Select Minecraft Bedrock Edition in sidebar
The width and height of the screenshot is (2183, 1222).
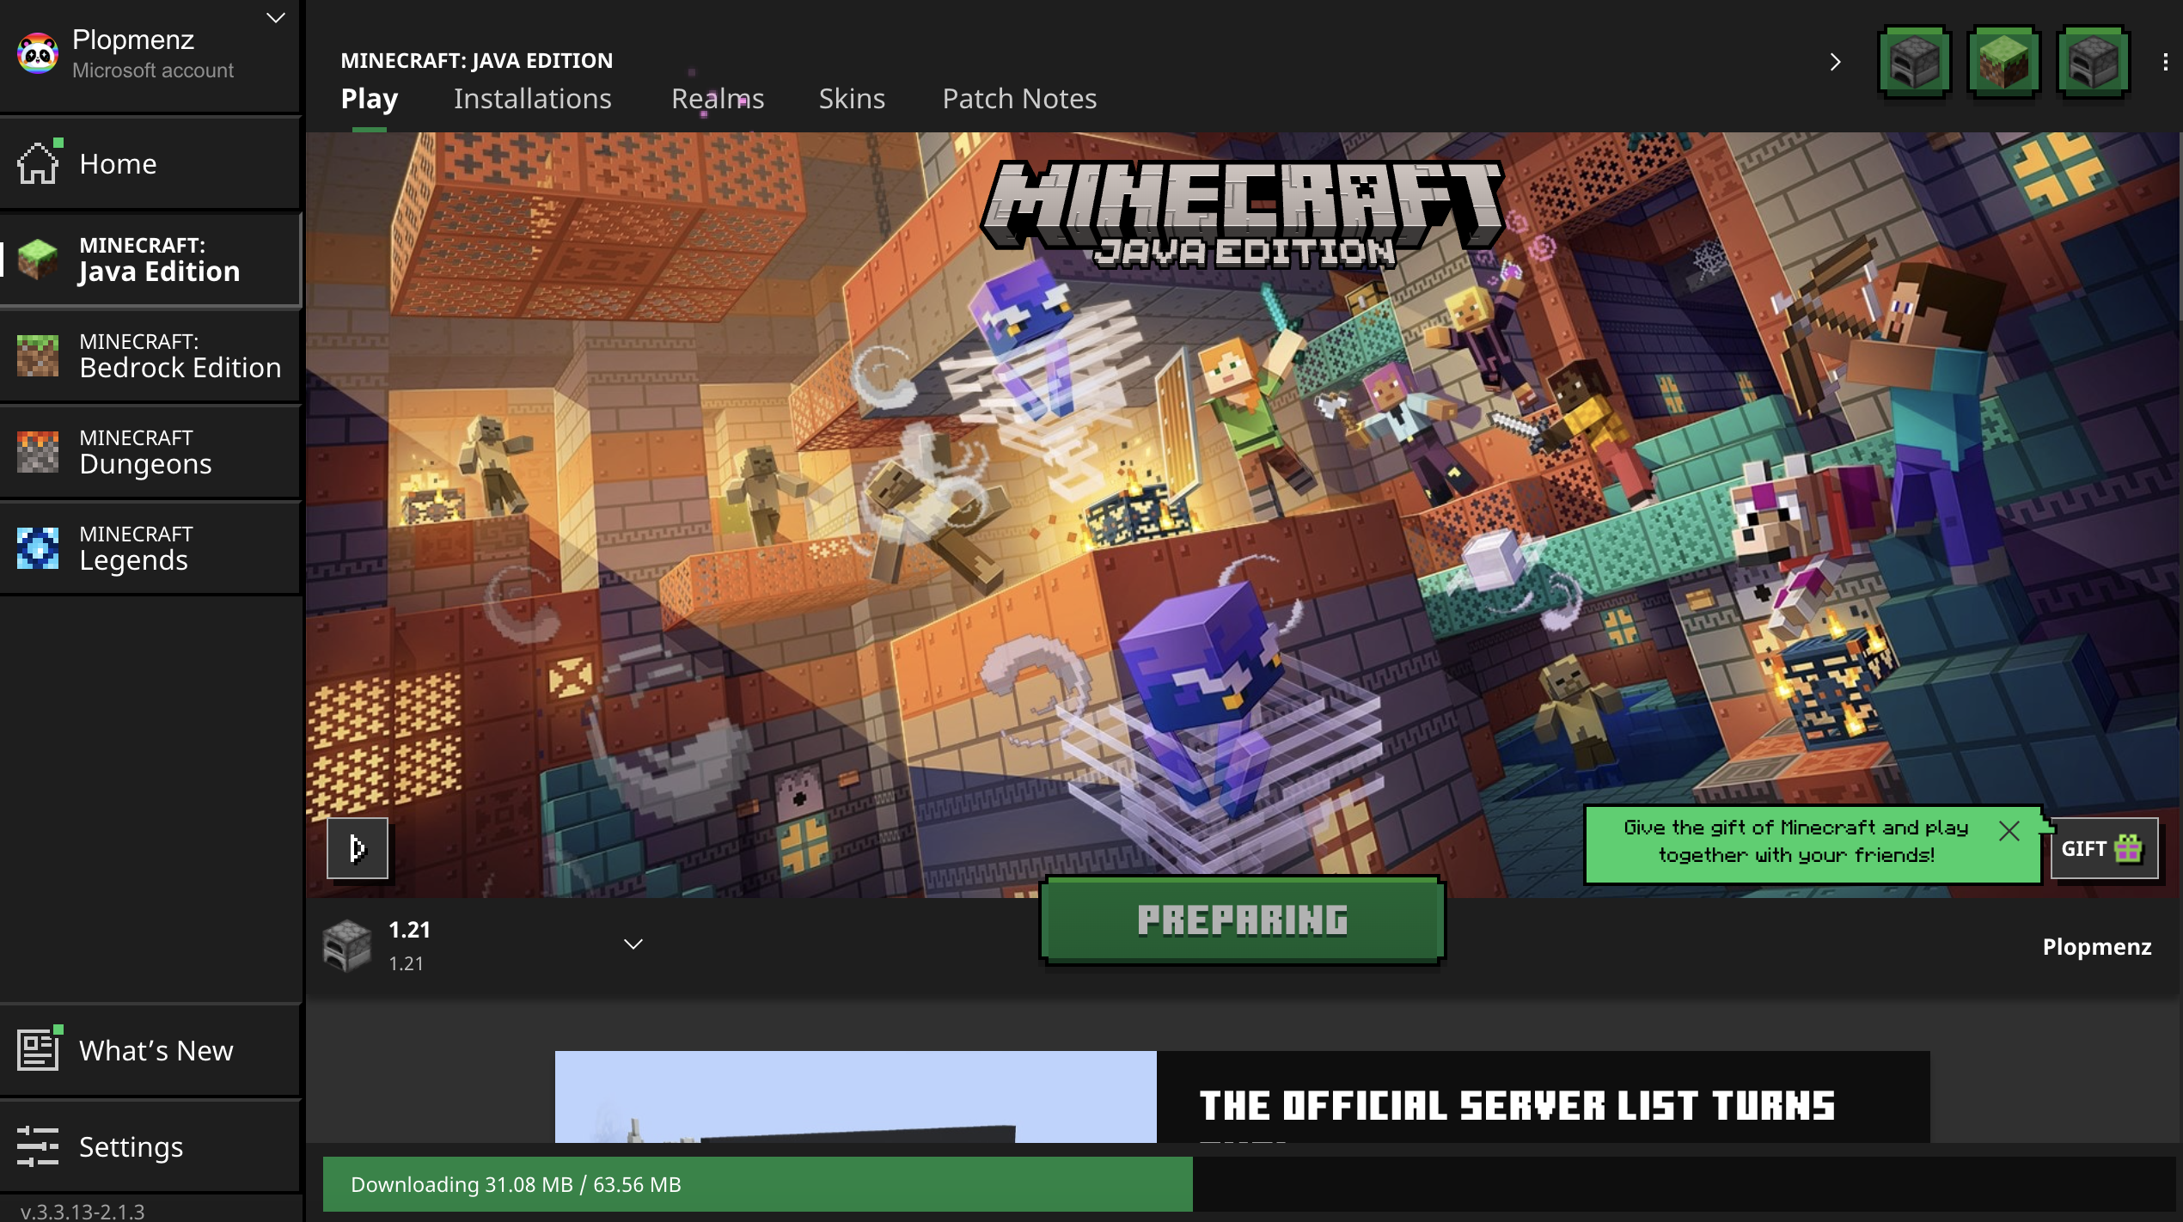[150, 356]
